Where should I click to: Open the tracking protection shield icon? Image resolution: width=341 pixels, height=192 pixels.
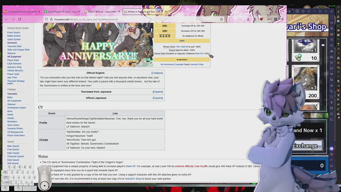pos(46,19)
